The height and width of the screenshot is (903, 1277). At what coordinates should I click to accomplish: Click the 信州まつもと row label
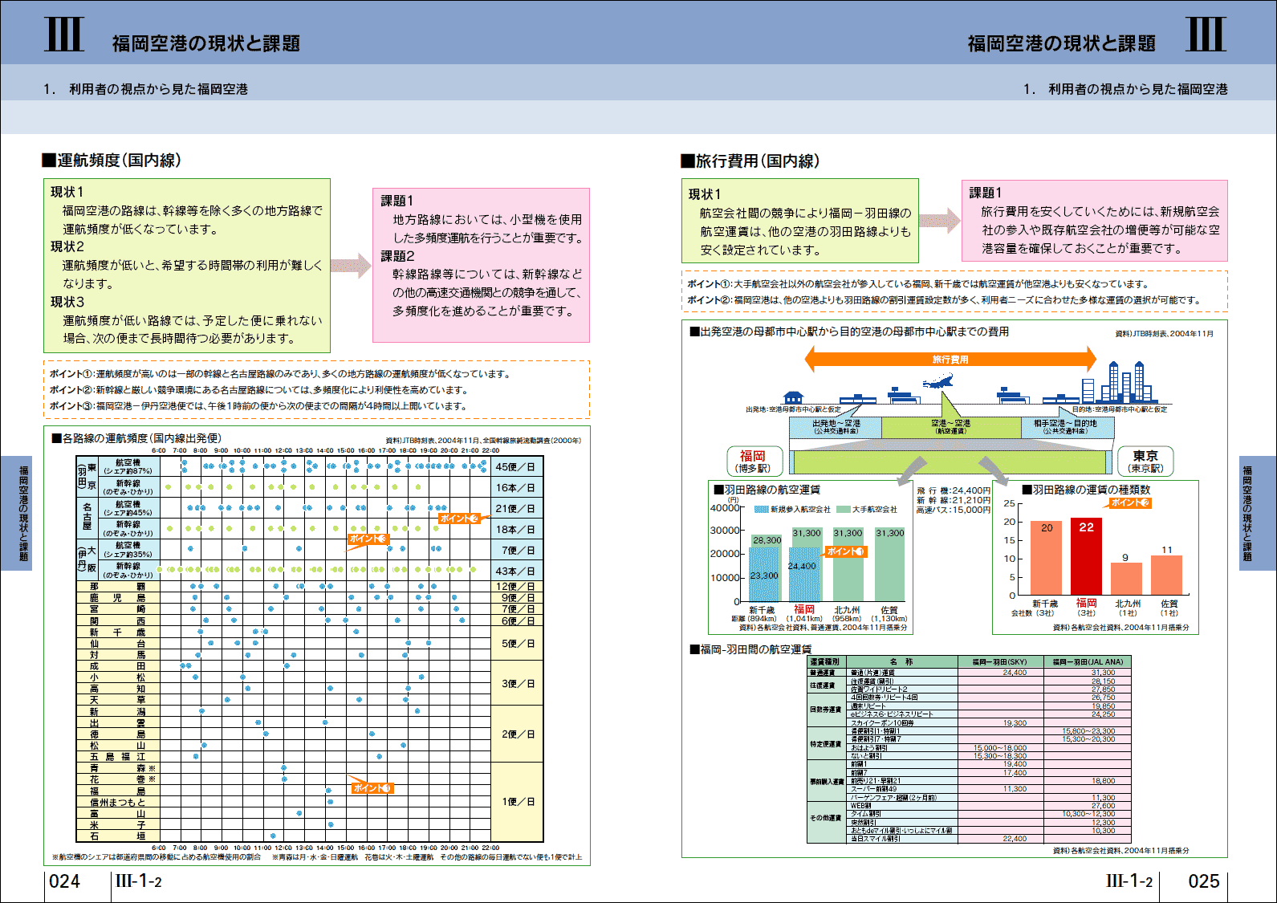117,802
